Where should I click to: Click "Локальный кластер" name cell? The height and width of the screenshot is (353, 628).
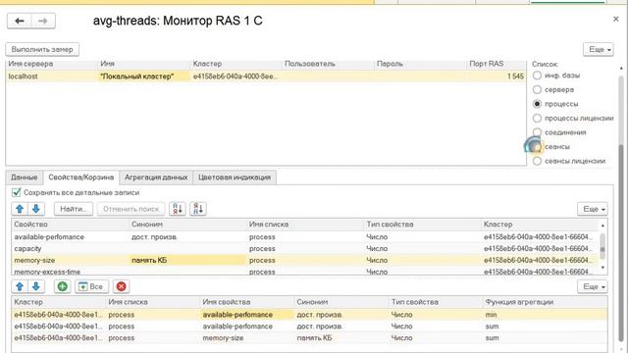(144, 76)
